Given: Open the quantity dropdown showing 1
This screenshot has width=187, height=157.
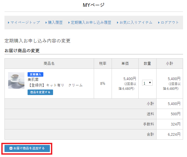Looking at the screenshot, I should (x=147, y=83).
